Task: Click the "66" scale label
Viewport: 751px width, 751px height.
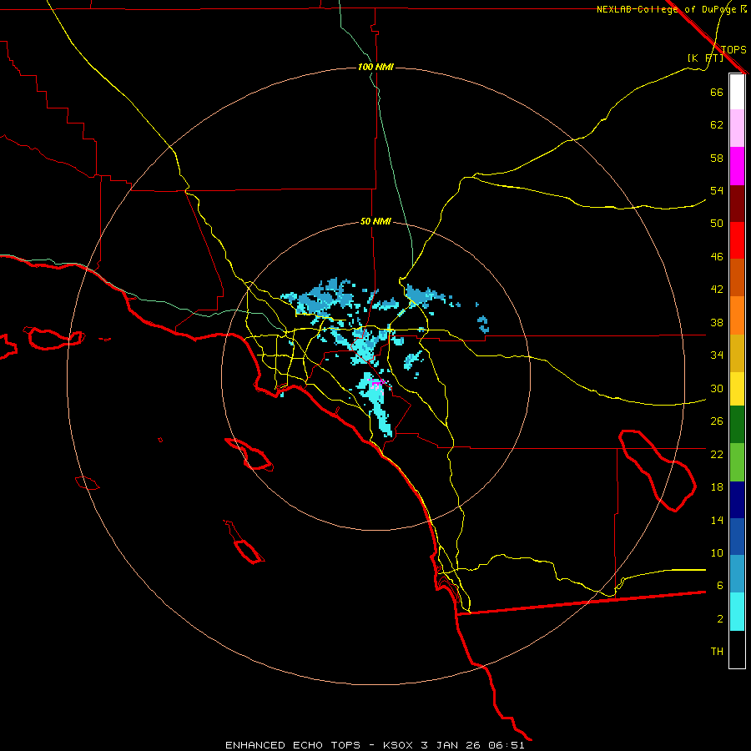Action: (x=717, y=92)
